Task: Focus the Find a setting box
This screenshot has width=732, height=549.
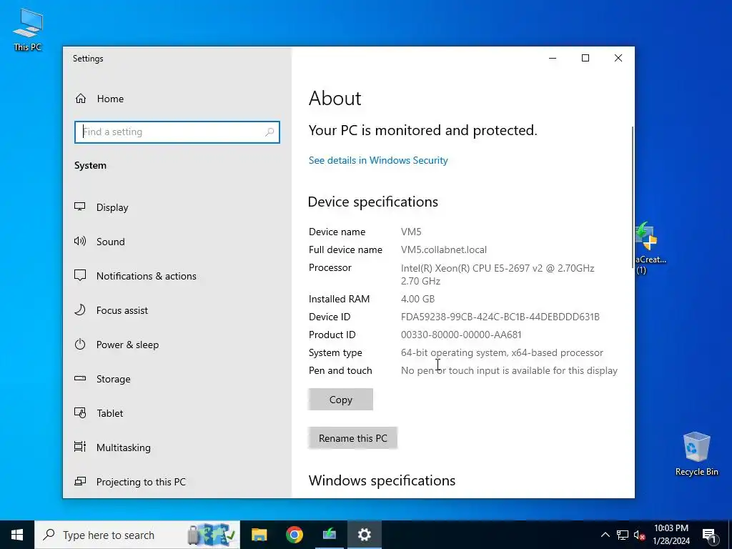Action: click(177, 132)
